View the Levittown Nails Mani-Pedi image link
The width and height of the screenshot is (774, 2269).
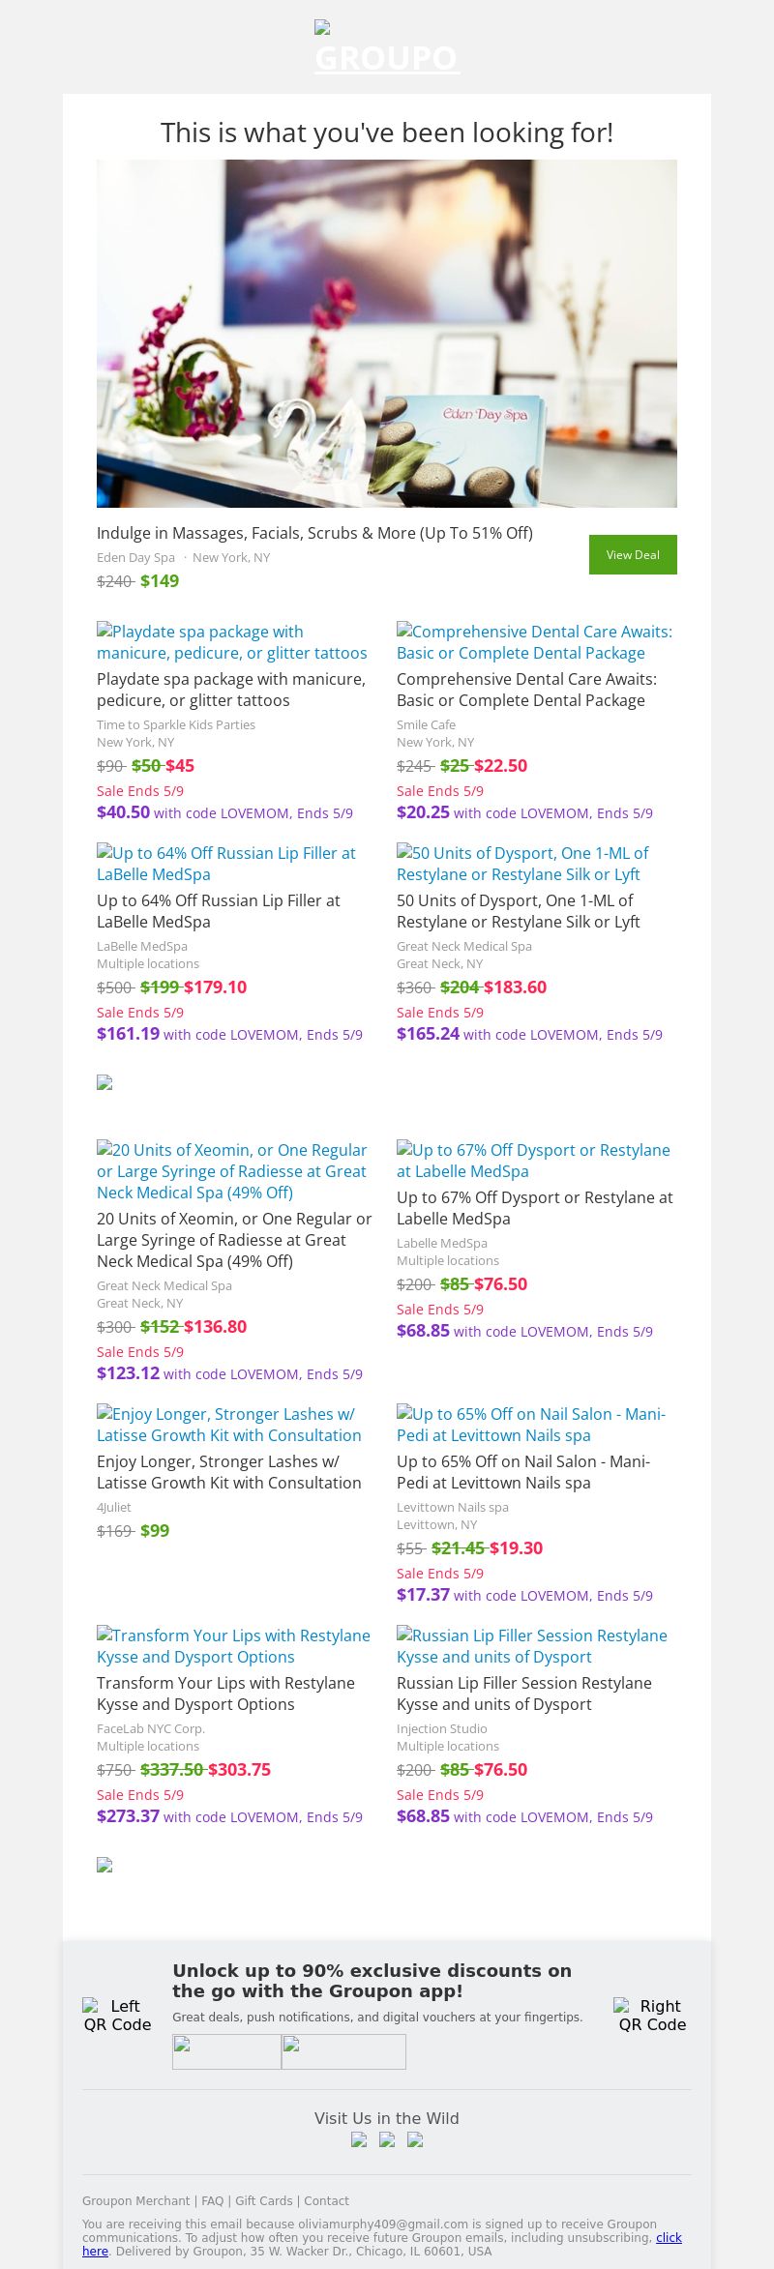[x=531, y=1425]
